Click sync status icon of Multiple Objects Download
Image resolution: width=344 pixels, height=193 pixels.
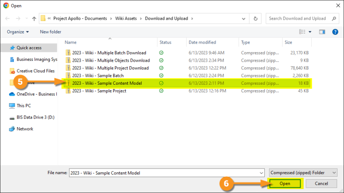(161, 60)
